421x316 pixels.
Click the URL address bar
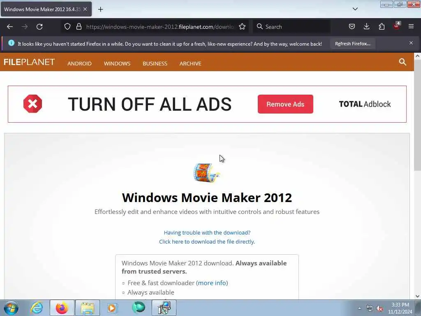[x=160, y=27]
